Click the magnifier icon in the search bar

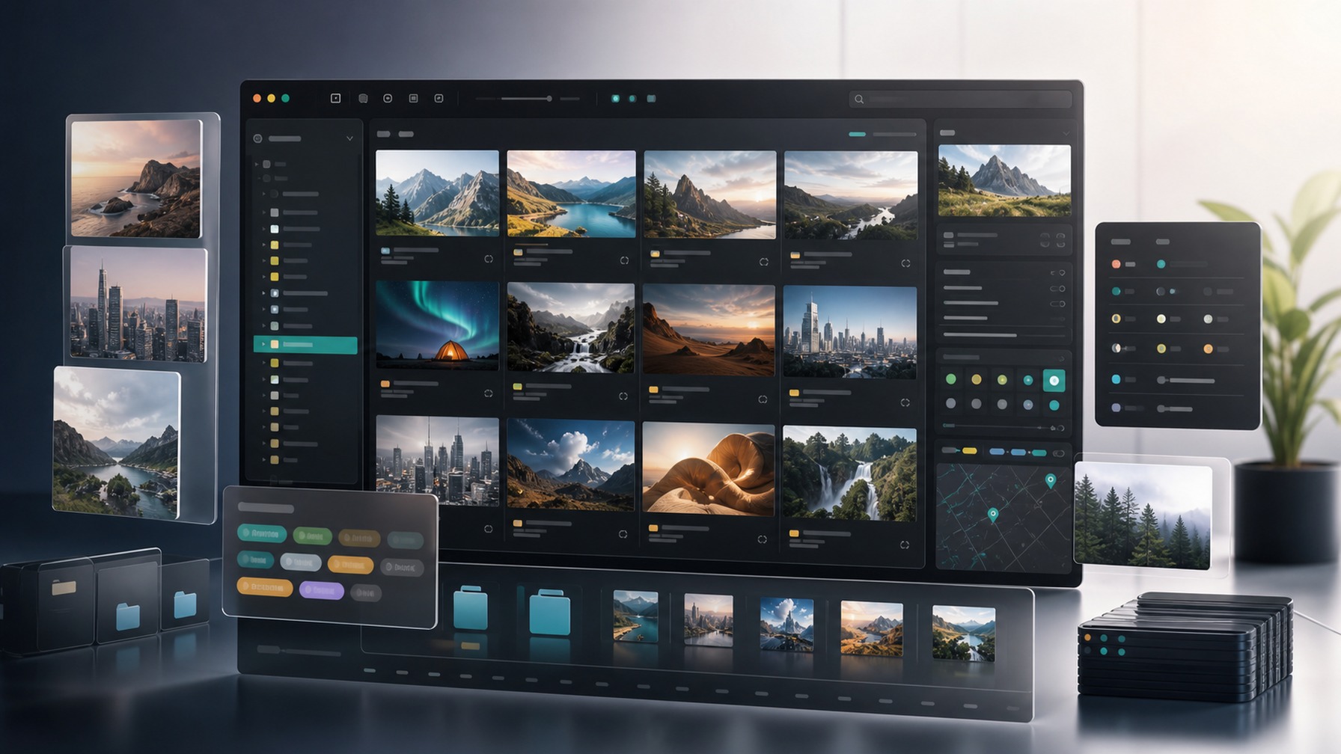click(x=859, y=99)
